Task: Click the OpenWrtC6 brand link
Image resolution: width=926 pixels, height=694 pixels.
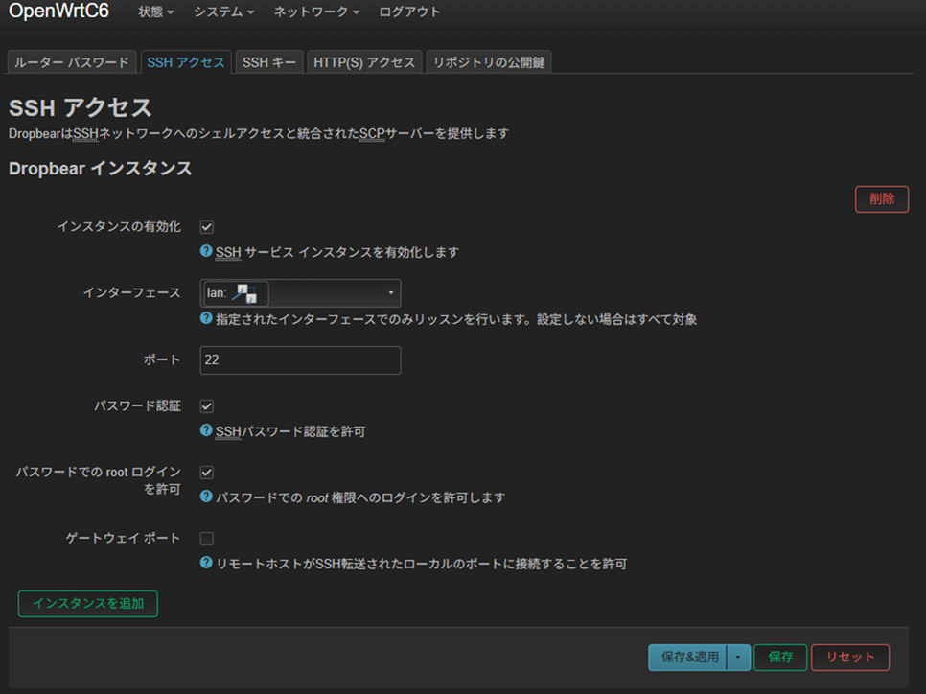Action: coord(59,12)
